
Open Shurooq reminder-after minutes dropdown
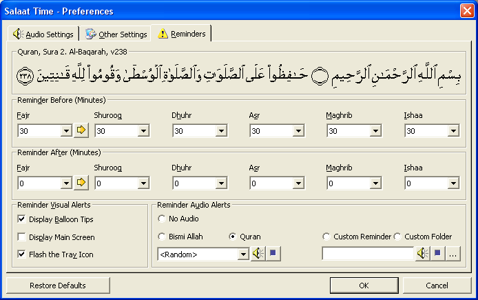pos(143,183)
